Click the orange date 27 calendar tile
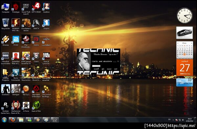This screenshot has height=129, width=197. (185, 68)
